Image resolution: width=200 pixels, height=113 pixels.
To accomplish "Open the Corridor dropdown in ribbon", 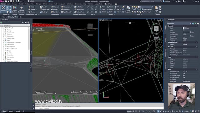I will (x=55, y=12).
